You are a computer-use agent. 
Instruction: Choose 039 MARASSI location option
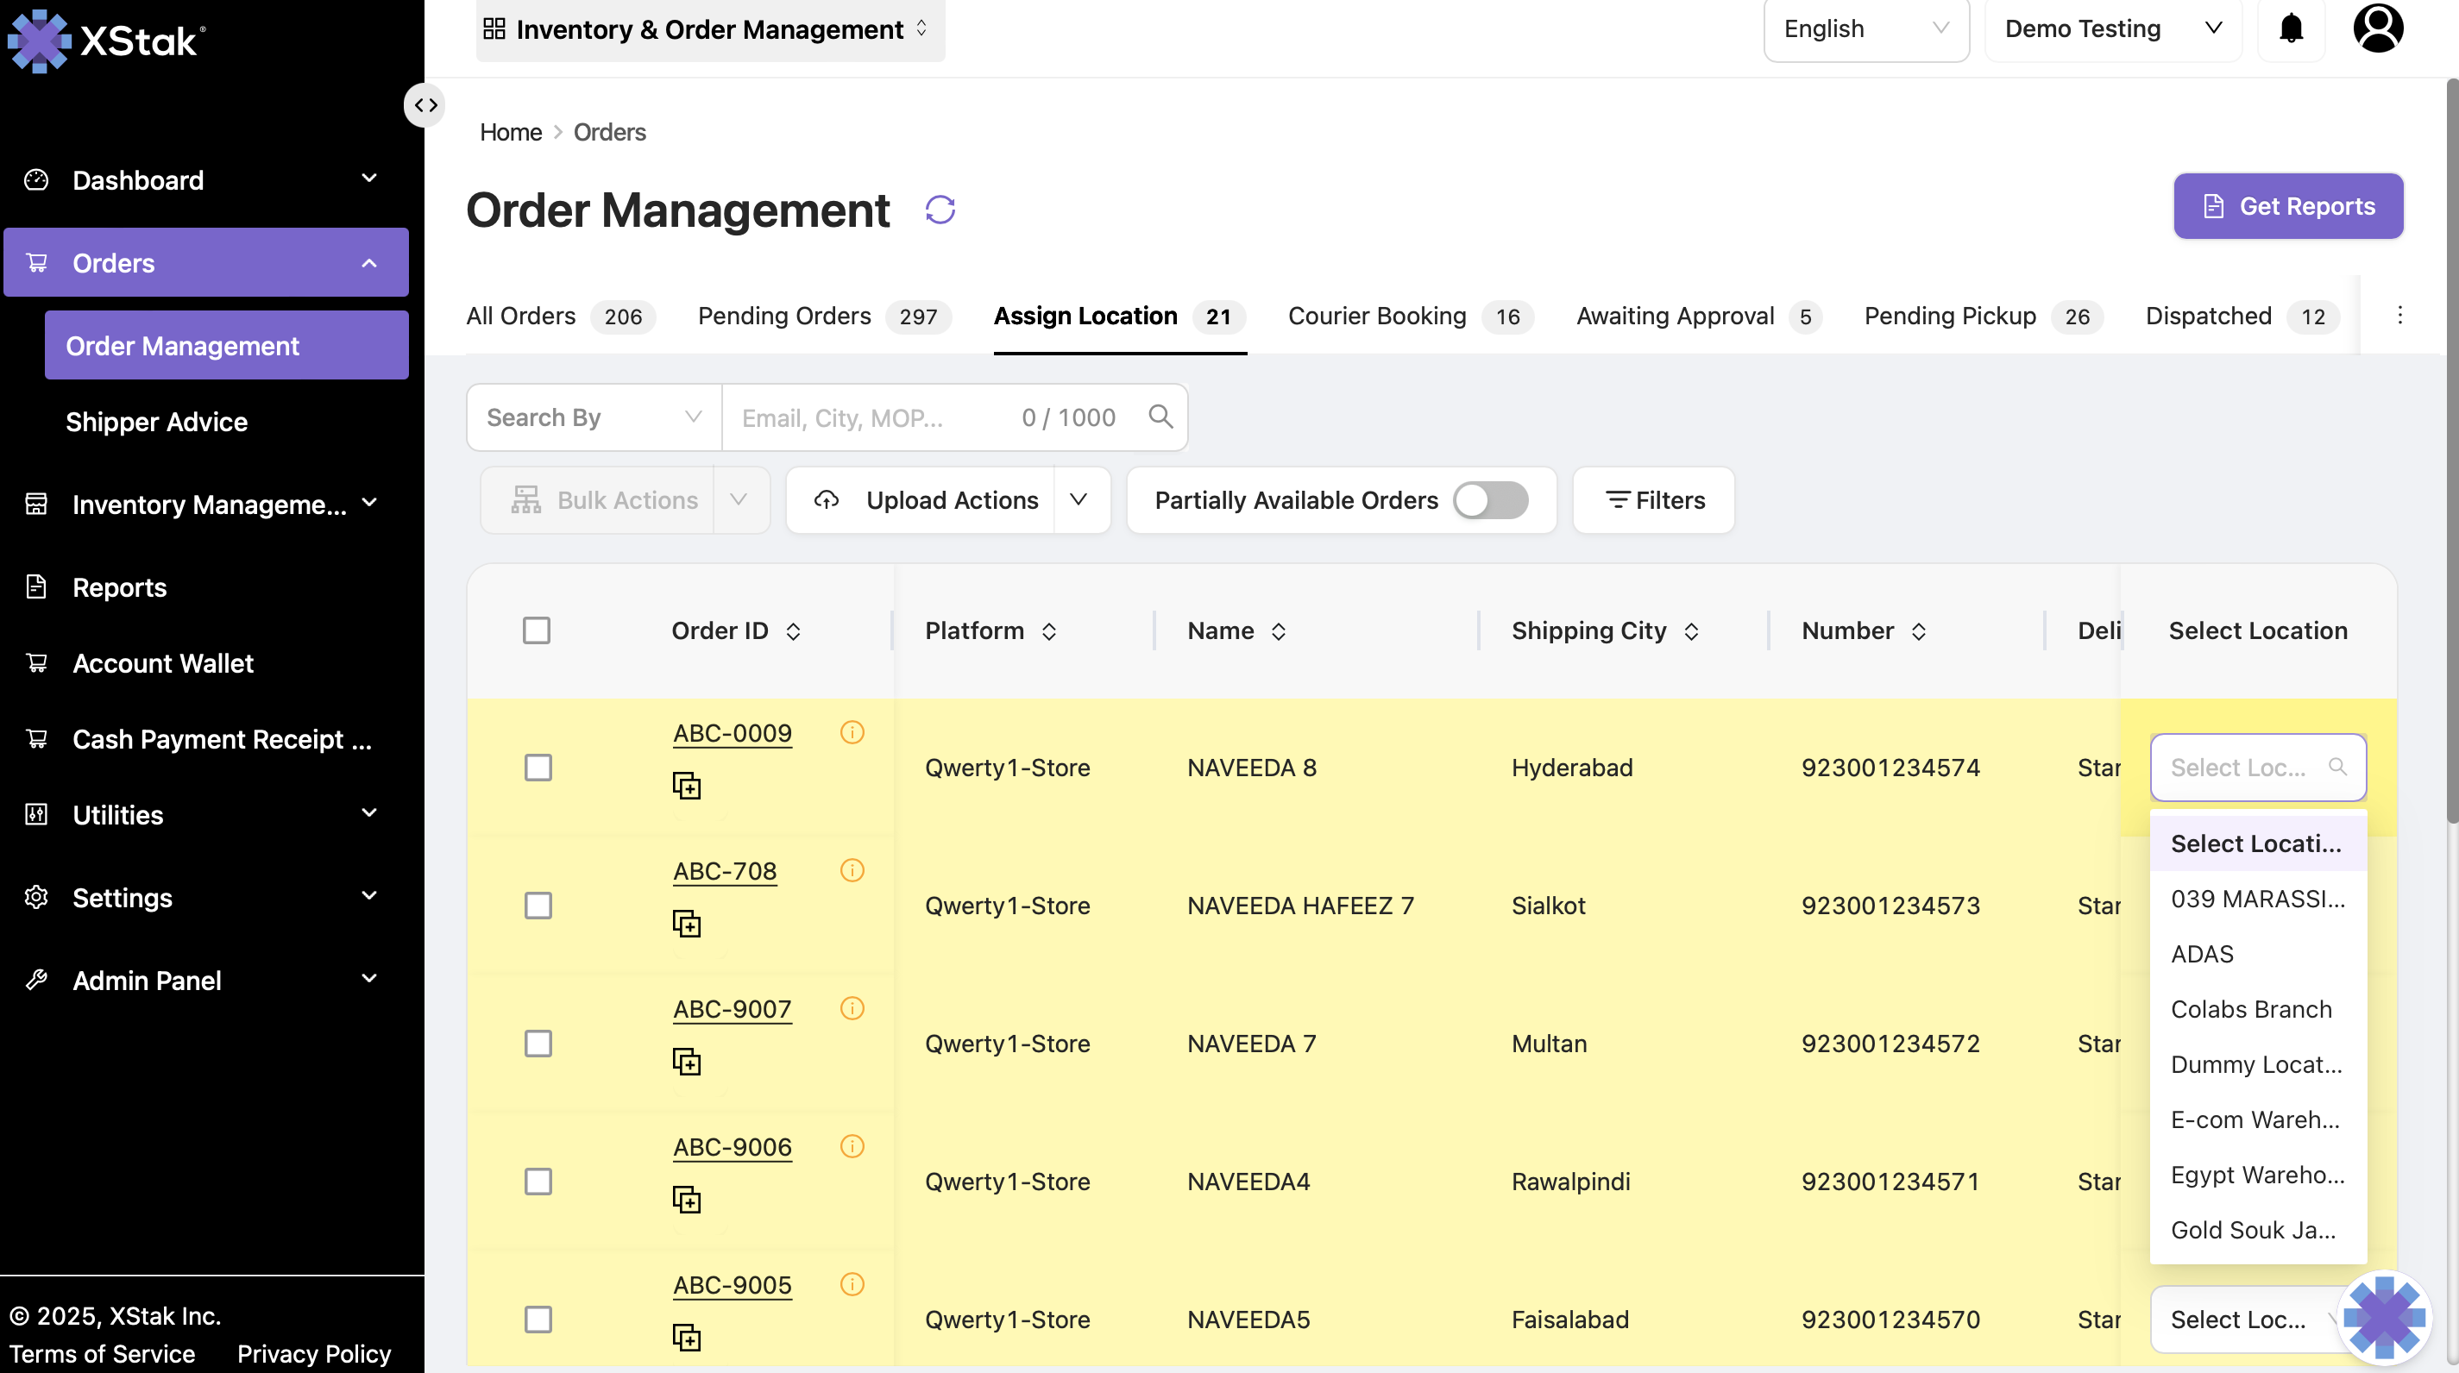(2258, 899)
